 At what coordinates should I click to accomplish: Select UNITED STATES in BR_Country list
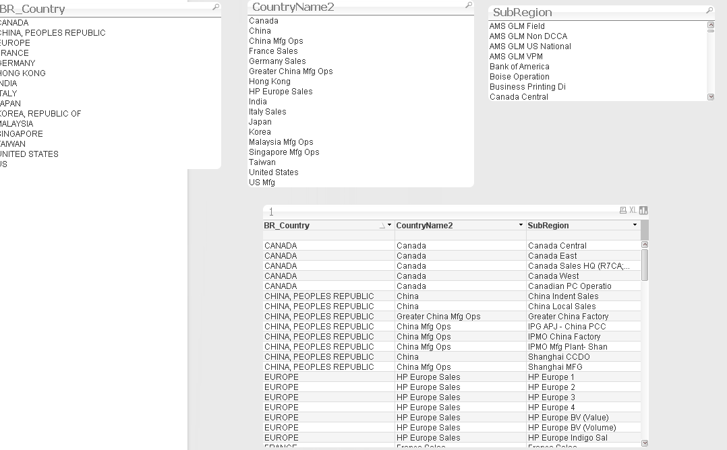click(29, 154)
